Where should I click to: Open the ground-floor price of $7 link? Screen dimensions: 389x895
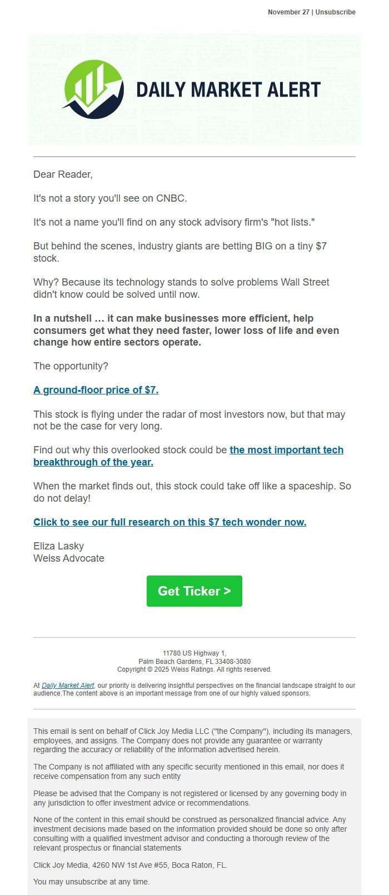(x=96, y=390)
